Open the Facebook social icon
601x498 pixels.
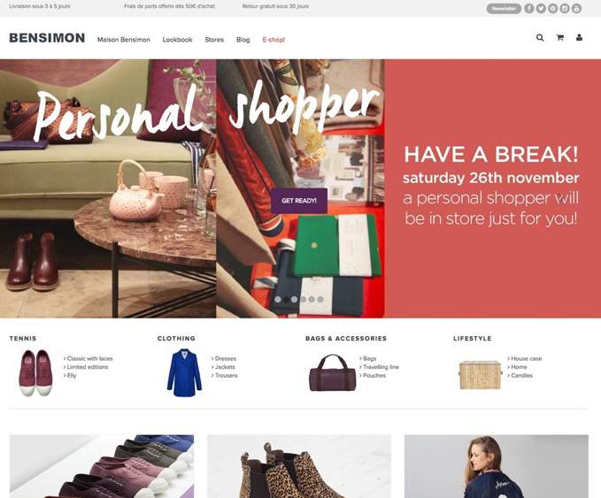click(x=529, y=9)
